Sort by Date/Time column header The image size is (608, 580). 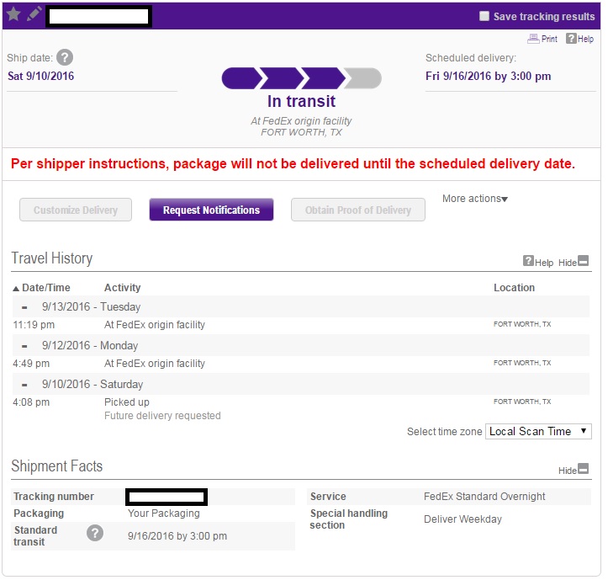tap(41, 288)
